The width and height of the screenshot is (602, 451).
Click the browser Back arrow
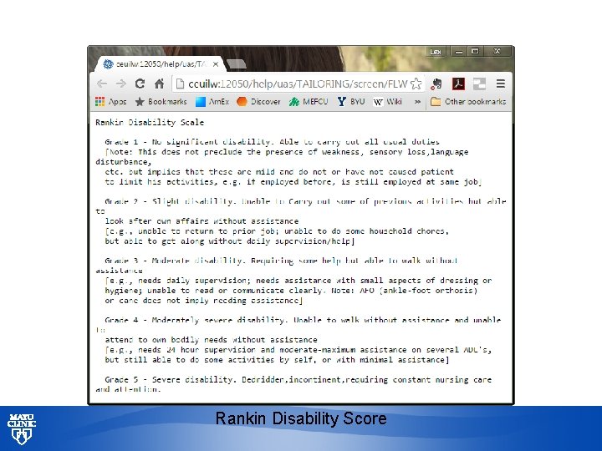pos(102,84)
